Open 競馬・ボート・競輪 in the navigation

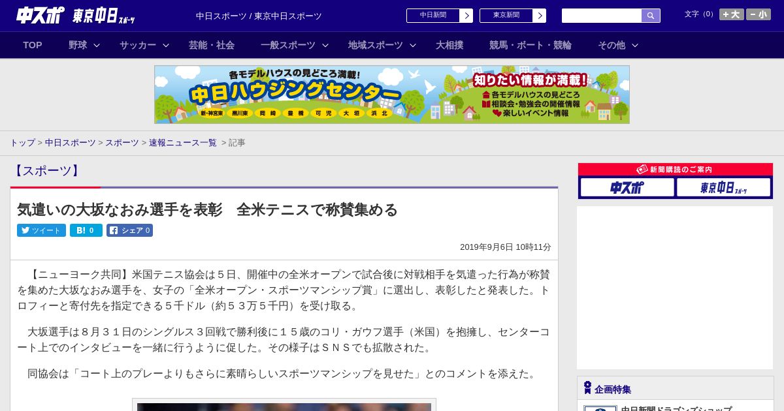(x=531, y=45)
